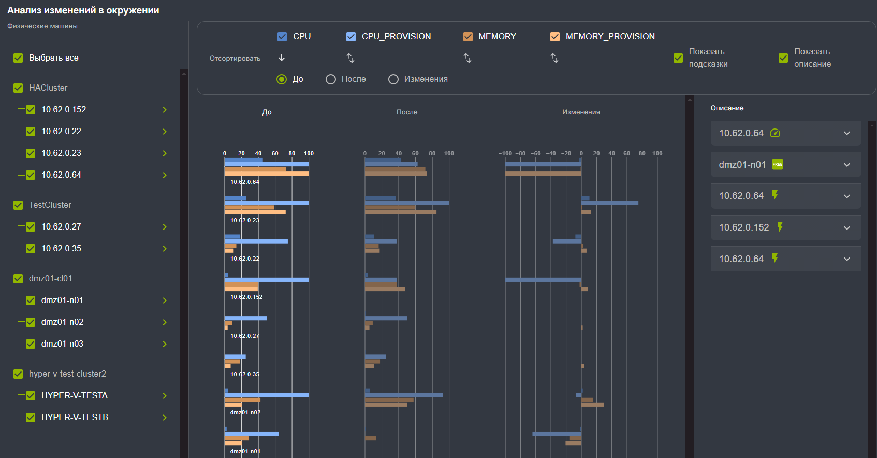Uncheck the 10.62.0.35 machine checkbox
877x458 pixels.
(31, 249)
